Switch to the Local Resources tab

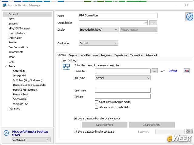tap(89, 55)
